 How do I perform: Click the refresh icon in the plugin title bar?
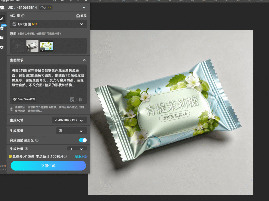pos(55,1)
